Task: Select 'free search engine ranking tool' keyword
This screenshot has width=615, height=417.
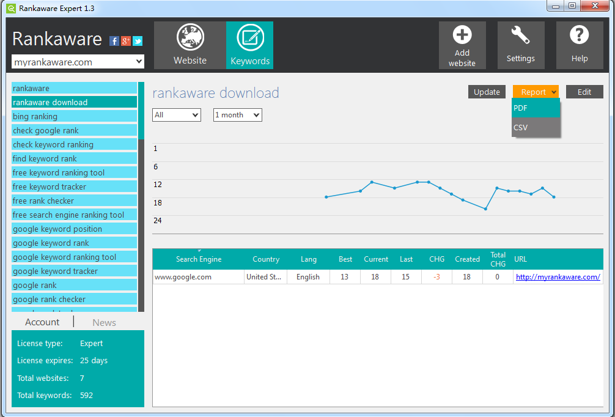Action: tap(74, 215)
